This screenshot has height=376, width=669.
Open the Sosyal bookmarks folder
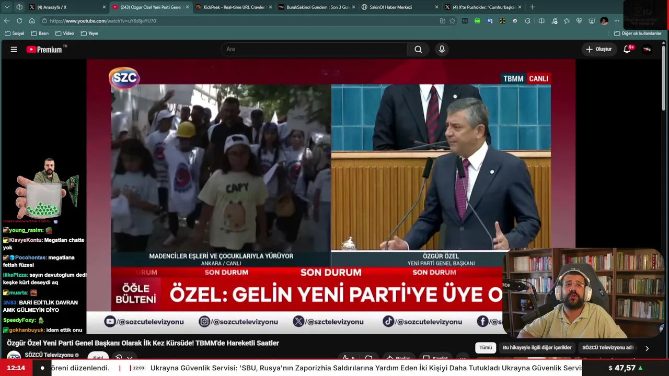click(15, 33)
